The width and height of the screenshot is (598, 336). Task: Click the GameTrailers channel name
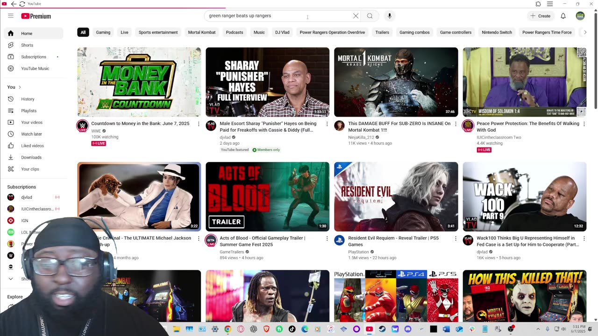232,252
